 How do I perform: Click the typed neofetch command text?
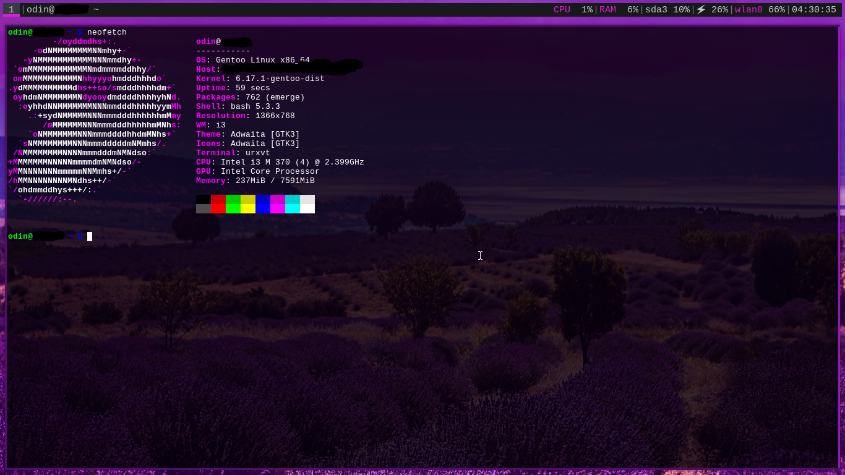click(x=106, y=32)
